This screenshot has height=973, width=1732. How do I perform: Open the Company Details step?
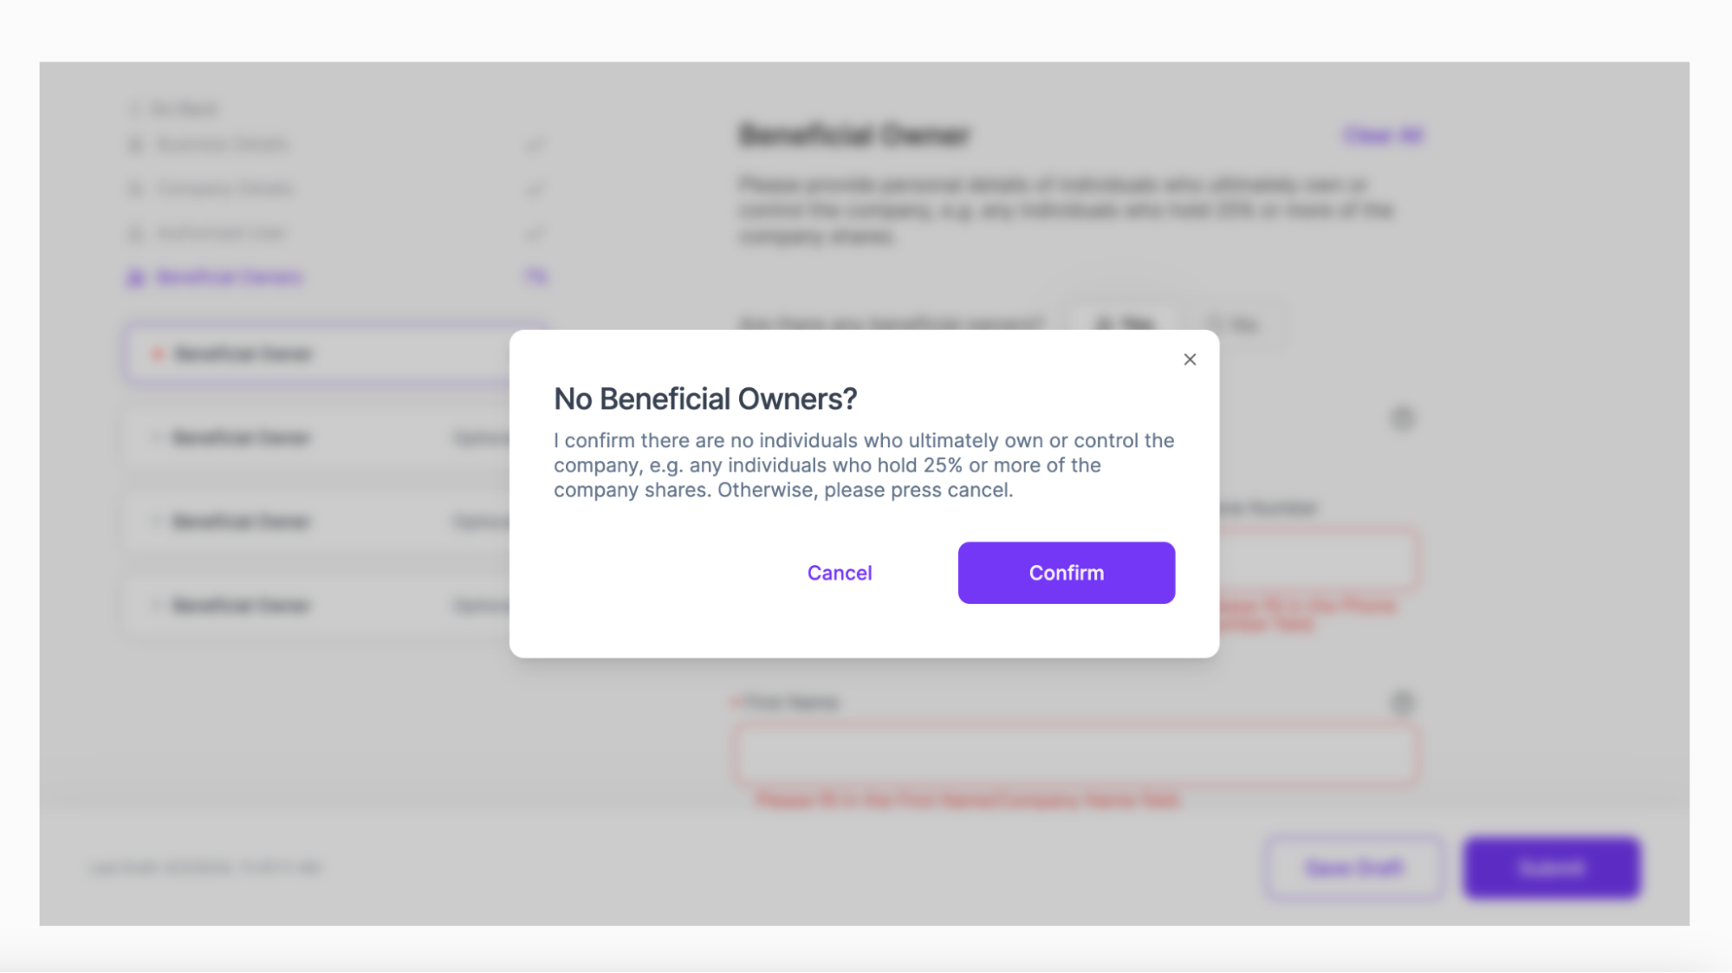(225, 189)
